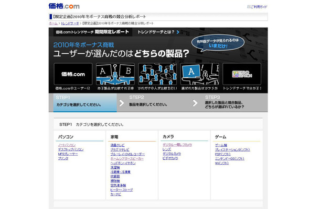Click the blue arrow beside トレンドサーチとは？

tap(178, 32)
